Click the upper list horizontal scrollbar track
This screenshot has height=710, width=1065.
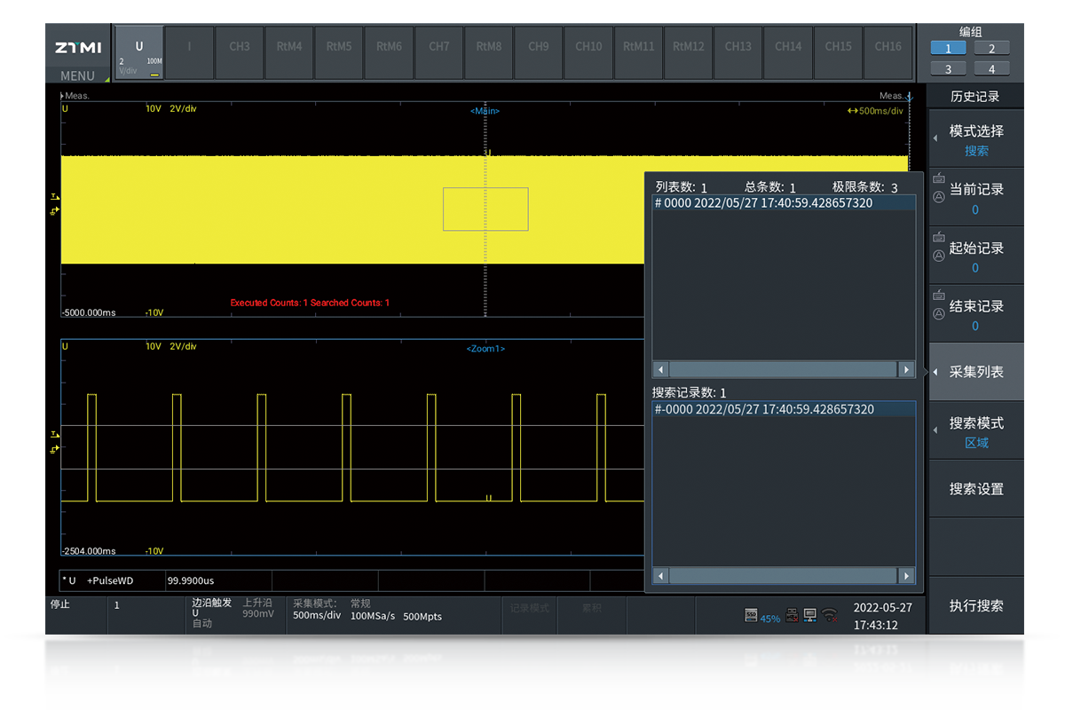783,369
